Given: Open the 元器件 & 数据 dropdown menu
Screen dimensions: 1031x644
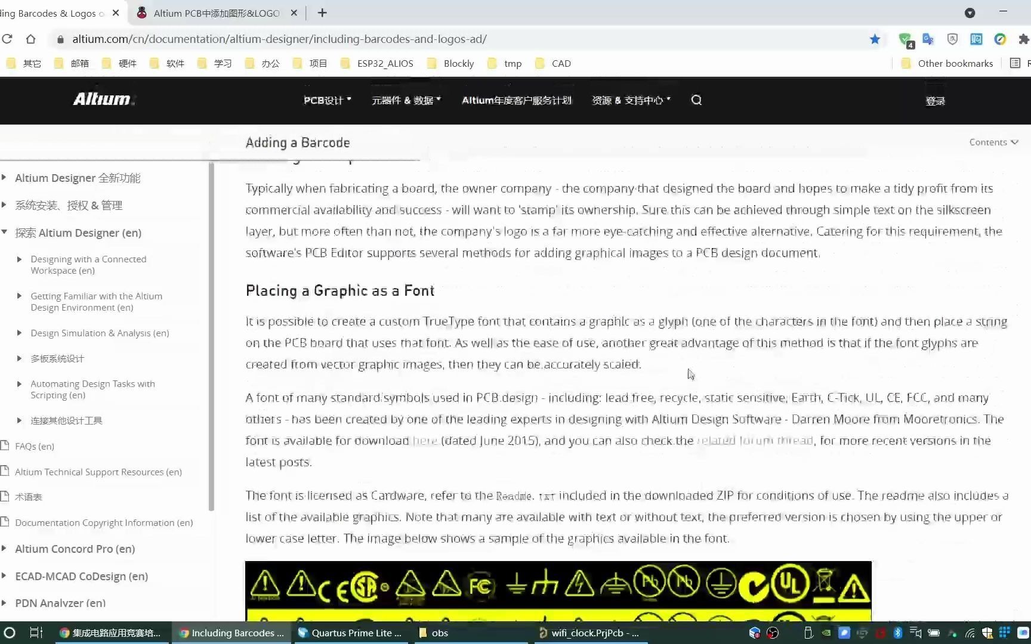Looking at the screenshot, I should (x=406, y=100).
